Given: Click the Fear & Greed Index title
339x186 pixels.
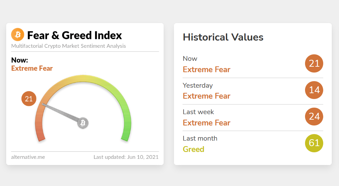Looking at the screenshot, I should [74, 35].
